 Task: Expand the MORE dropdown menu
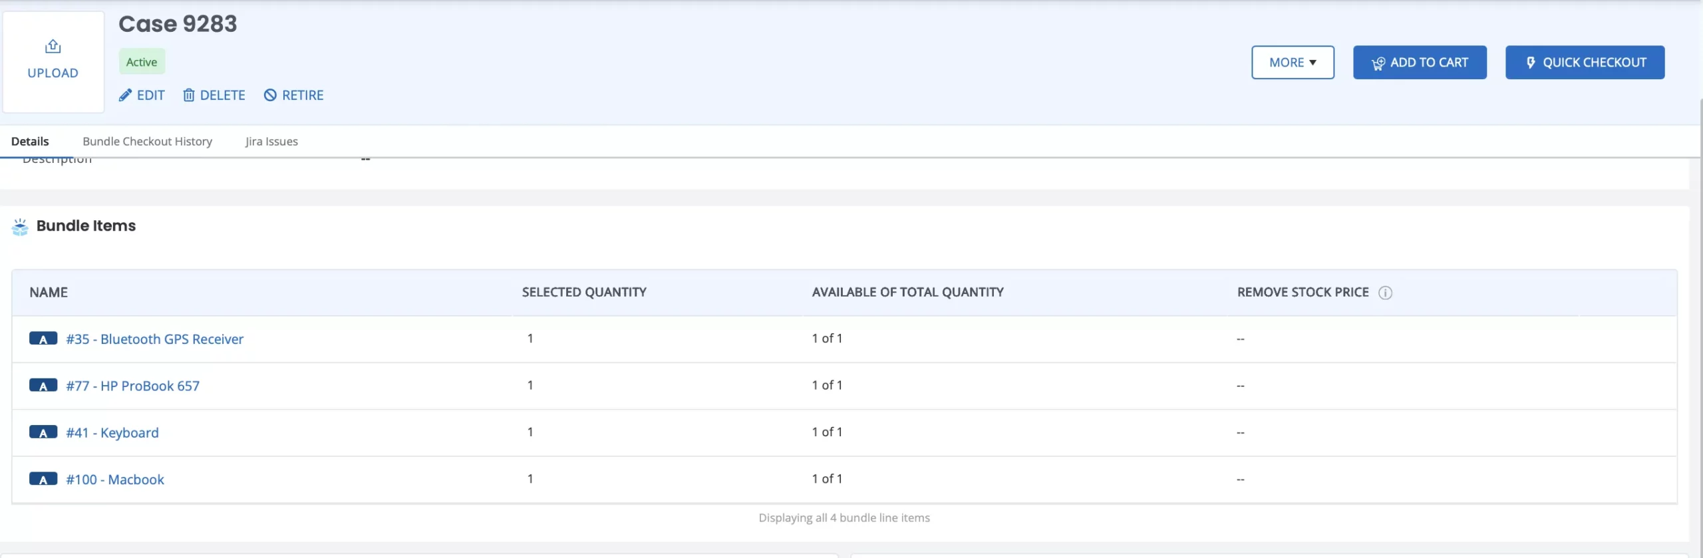click(1292, 63)
